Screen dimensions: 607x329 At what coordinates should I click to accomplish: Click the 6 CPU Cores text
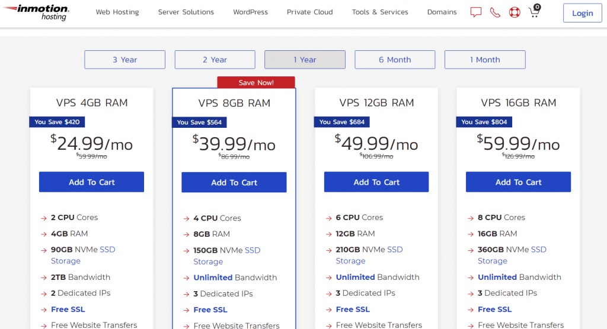coord(359,217)
